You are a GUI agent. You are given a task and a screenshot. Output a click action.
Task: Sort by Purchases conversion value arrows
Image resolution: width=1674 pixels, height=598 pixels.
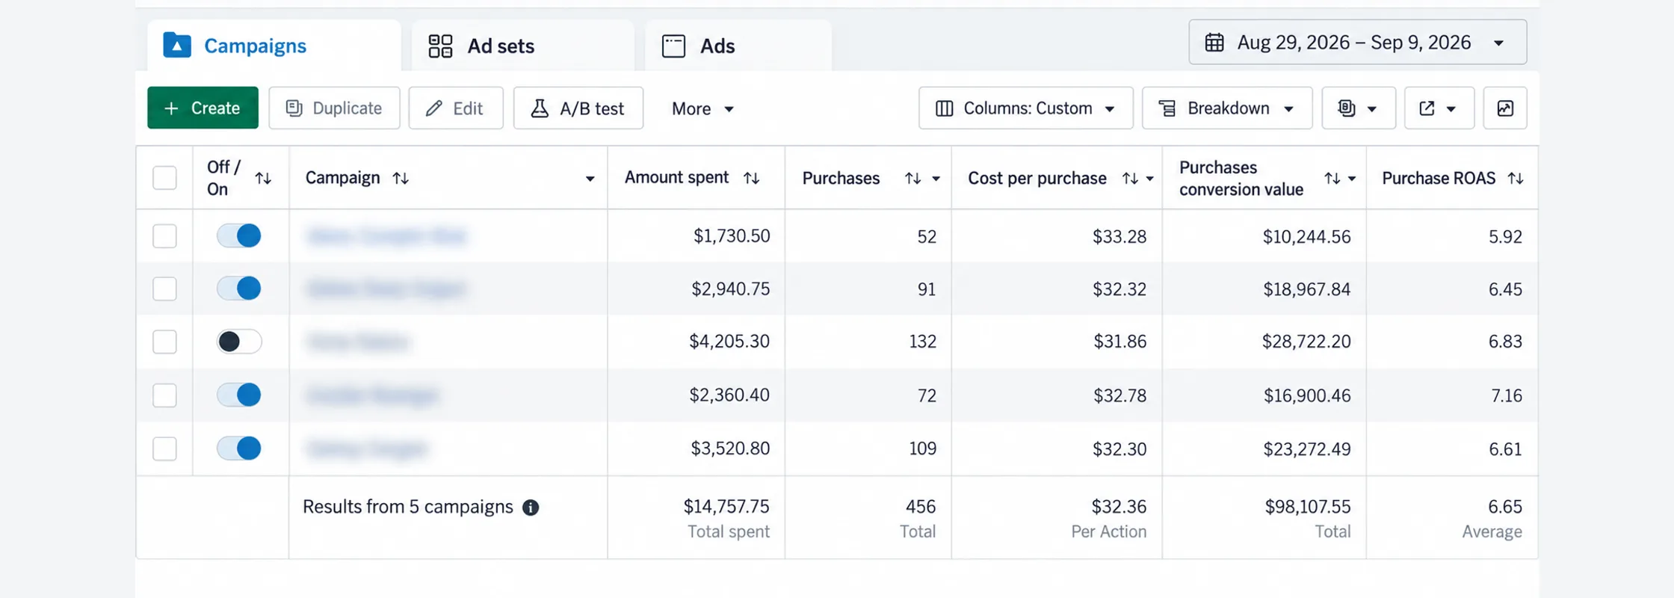click(1332, 178)
